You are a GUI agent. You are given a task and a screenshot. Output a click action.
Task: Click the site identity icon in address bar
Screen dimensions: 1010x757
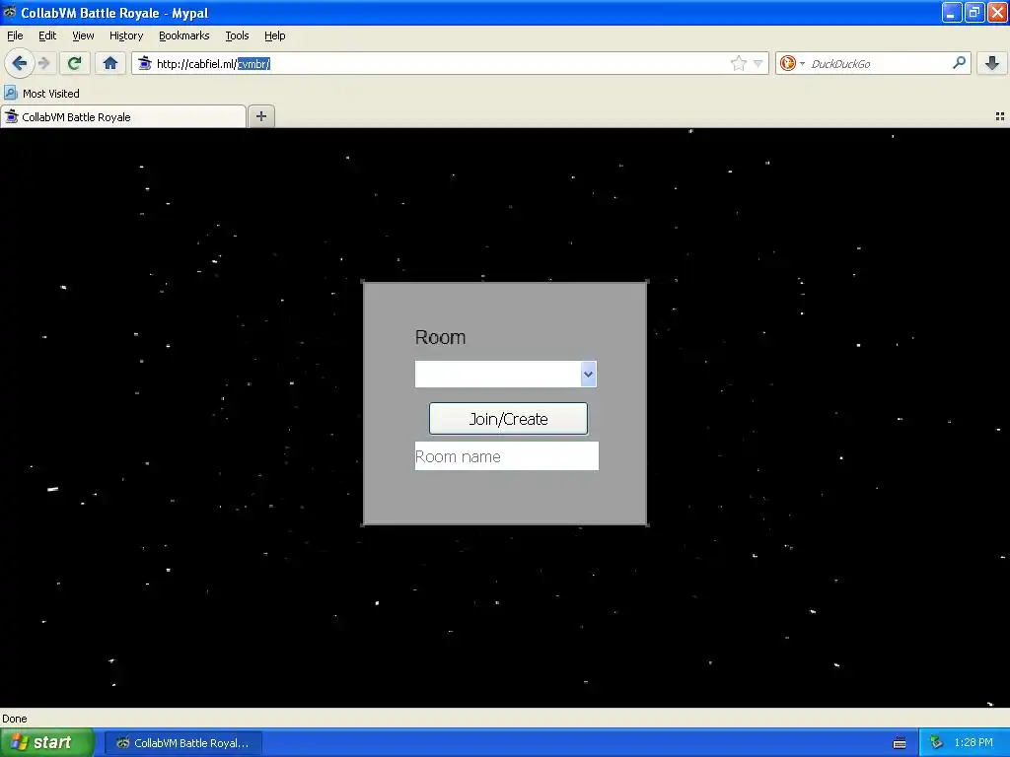(145, 63)
